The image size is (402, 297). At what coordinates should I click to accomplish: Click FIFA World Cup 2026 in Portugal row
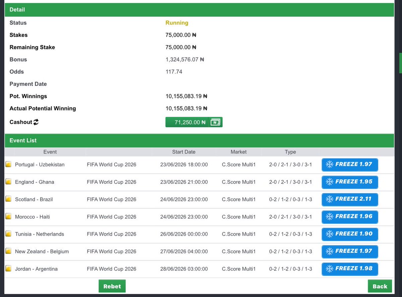pos(112,164)
